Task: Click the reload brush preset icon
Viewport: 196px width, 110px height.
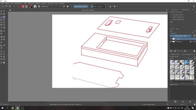Action: [71, 6]
